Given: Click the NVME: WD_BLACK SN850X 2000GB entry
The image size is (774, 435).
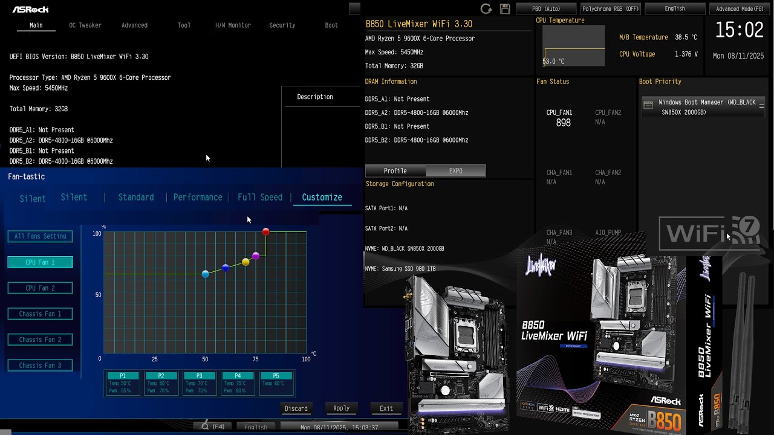Looking at the screenshot, I should pos(405,249).
